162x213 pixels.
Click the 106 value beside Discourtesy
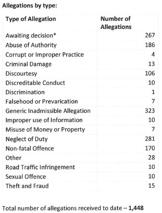point(150,73)
